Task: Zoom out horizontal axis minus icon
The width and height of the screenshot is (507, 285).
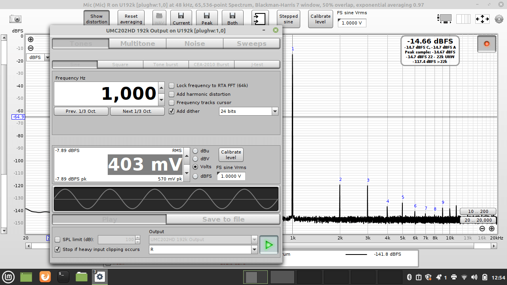Action: [482, 228]
